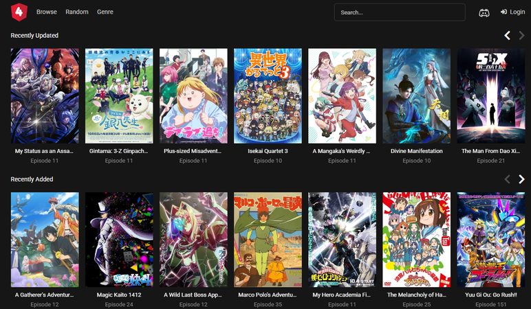531x309 pixels.
Task: Click 'Episode 25' under Melancholy of Haruhi
Action: pyautogui.click(x=417, y=304)
